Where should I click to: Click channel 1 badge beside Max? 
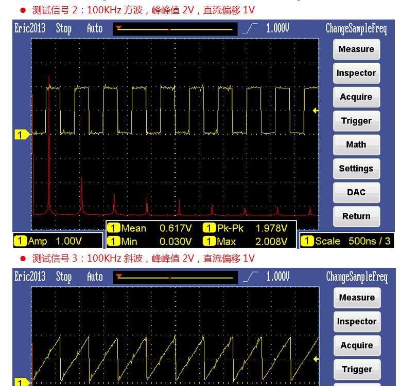point(209,241)
